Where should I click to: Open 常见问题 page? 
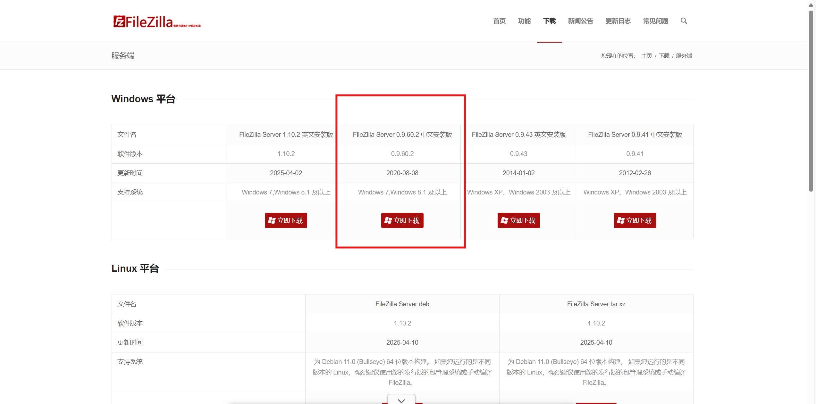point(655,21)
